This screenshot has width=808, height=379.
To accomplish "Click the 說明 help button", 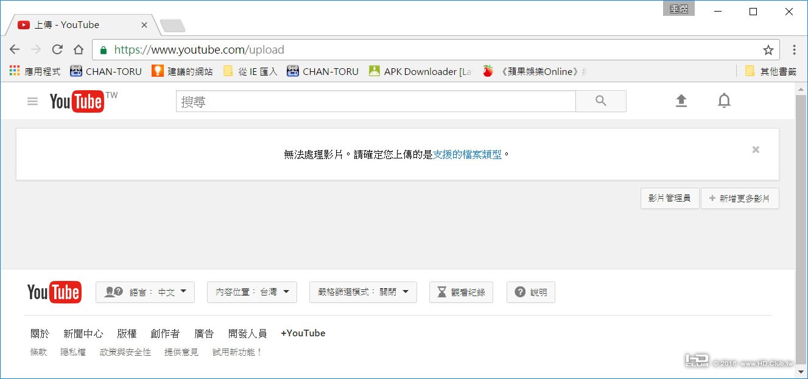I will pyautogui.click(x=531, y=292).
